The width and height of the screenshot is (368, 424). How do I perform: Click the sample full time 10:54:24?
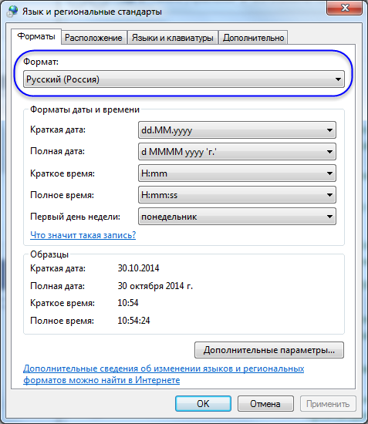(133, 321)
